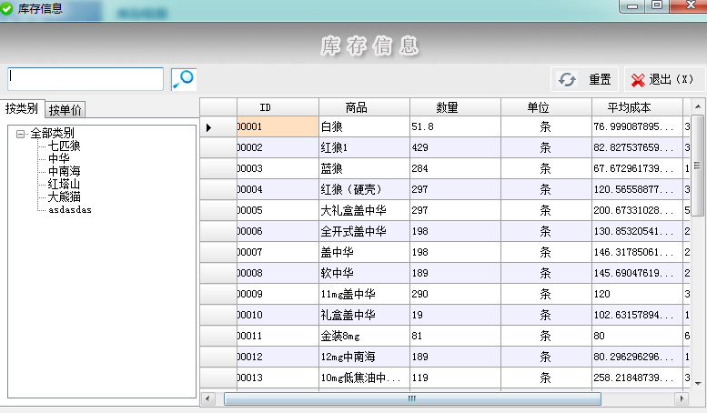
Task: Click the 重置 reset button
Action: pyautogui.click(x=584, y=79)
